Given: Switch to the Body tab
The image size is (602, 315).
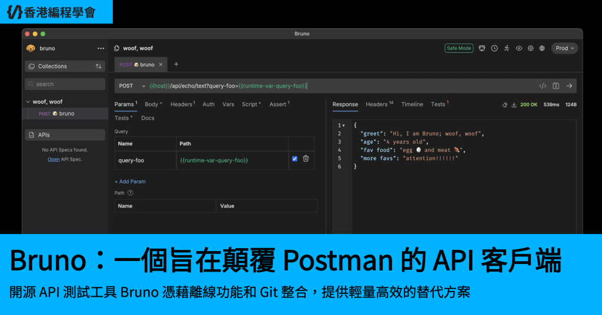Looking at the screenshot, I should (x=153, y=104).
